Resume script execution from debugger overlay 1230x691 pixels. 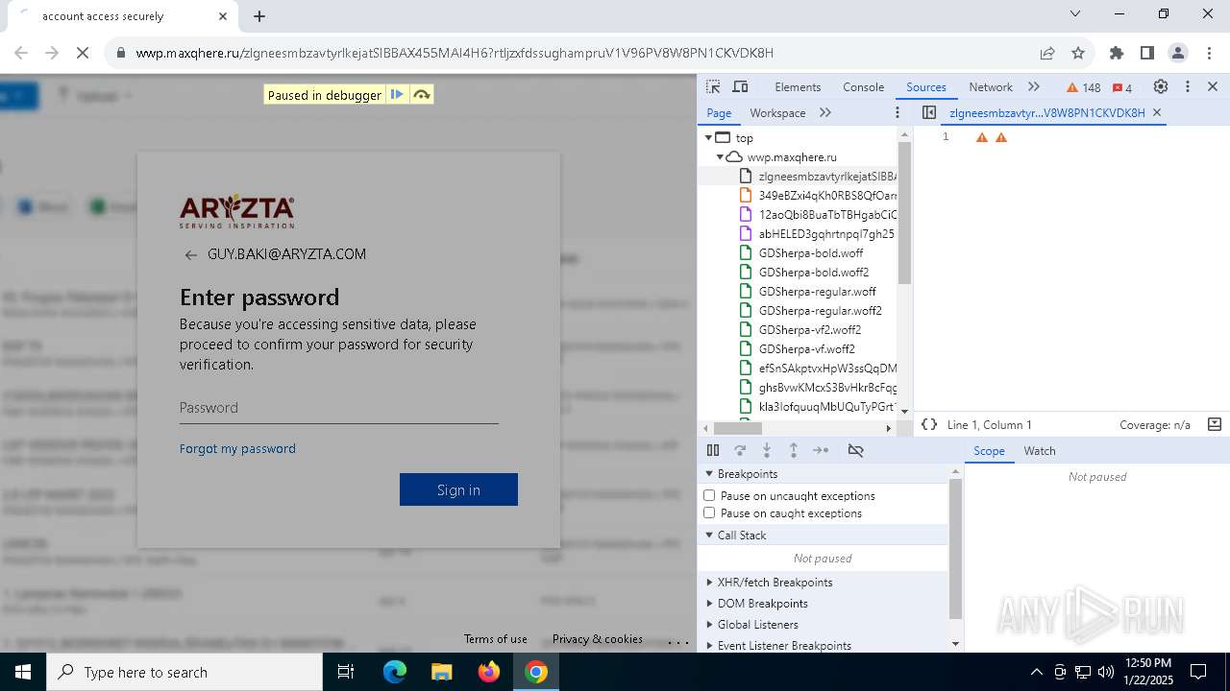click(397, 94)
